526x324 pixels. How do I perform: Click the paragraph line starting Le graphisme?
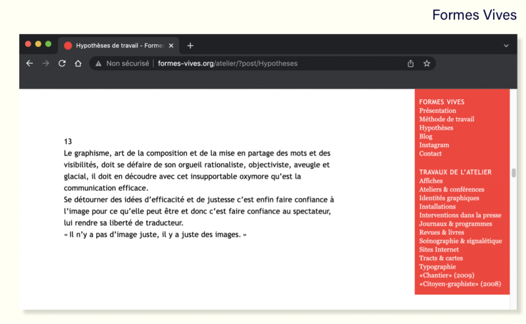pos(197,154)
